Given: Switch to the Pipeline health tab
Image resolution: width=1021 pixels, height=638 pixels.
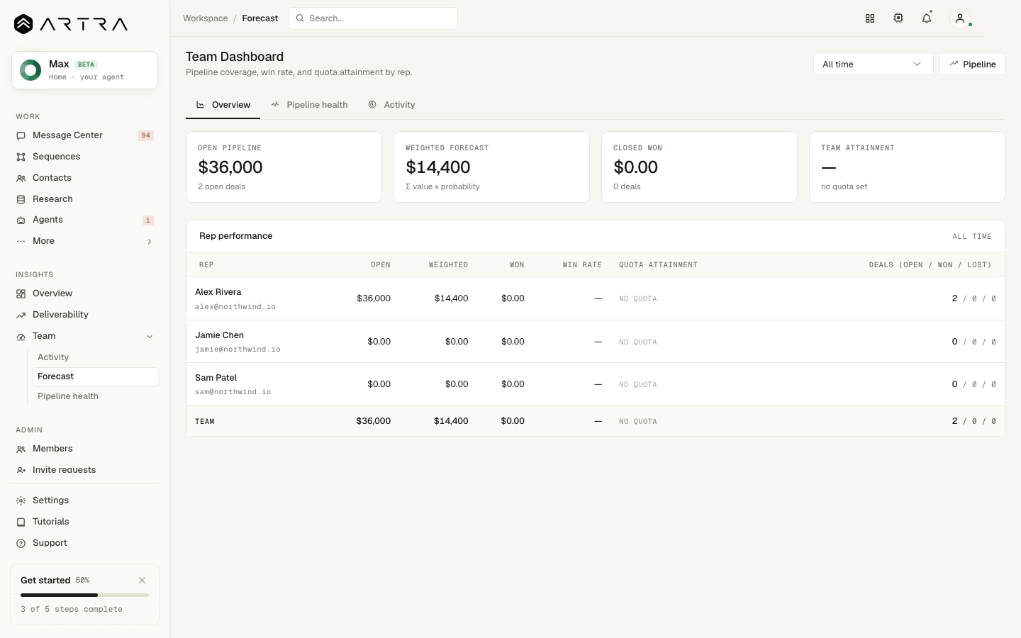Looking at the screenshot, I should 309,105.
